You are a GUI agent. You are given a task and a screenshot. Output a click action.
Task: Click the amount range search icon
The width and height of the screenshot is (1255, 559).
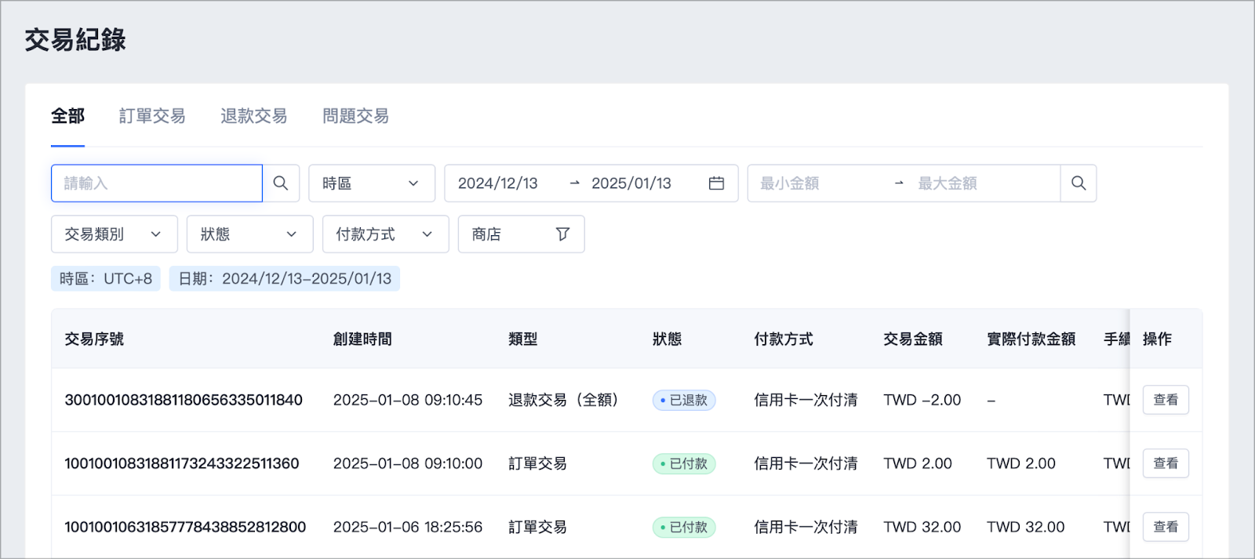(x=1079, y=183)
